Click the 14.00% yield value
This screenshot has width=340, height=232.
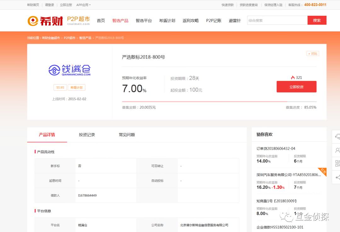point(263,161)
